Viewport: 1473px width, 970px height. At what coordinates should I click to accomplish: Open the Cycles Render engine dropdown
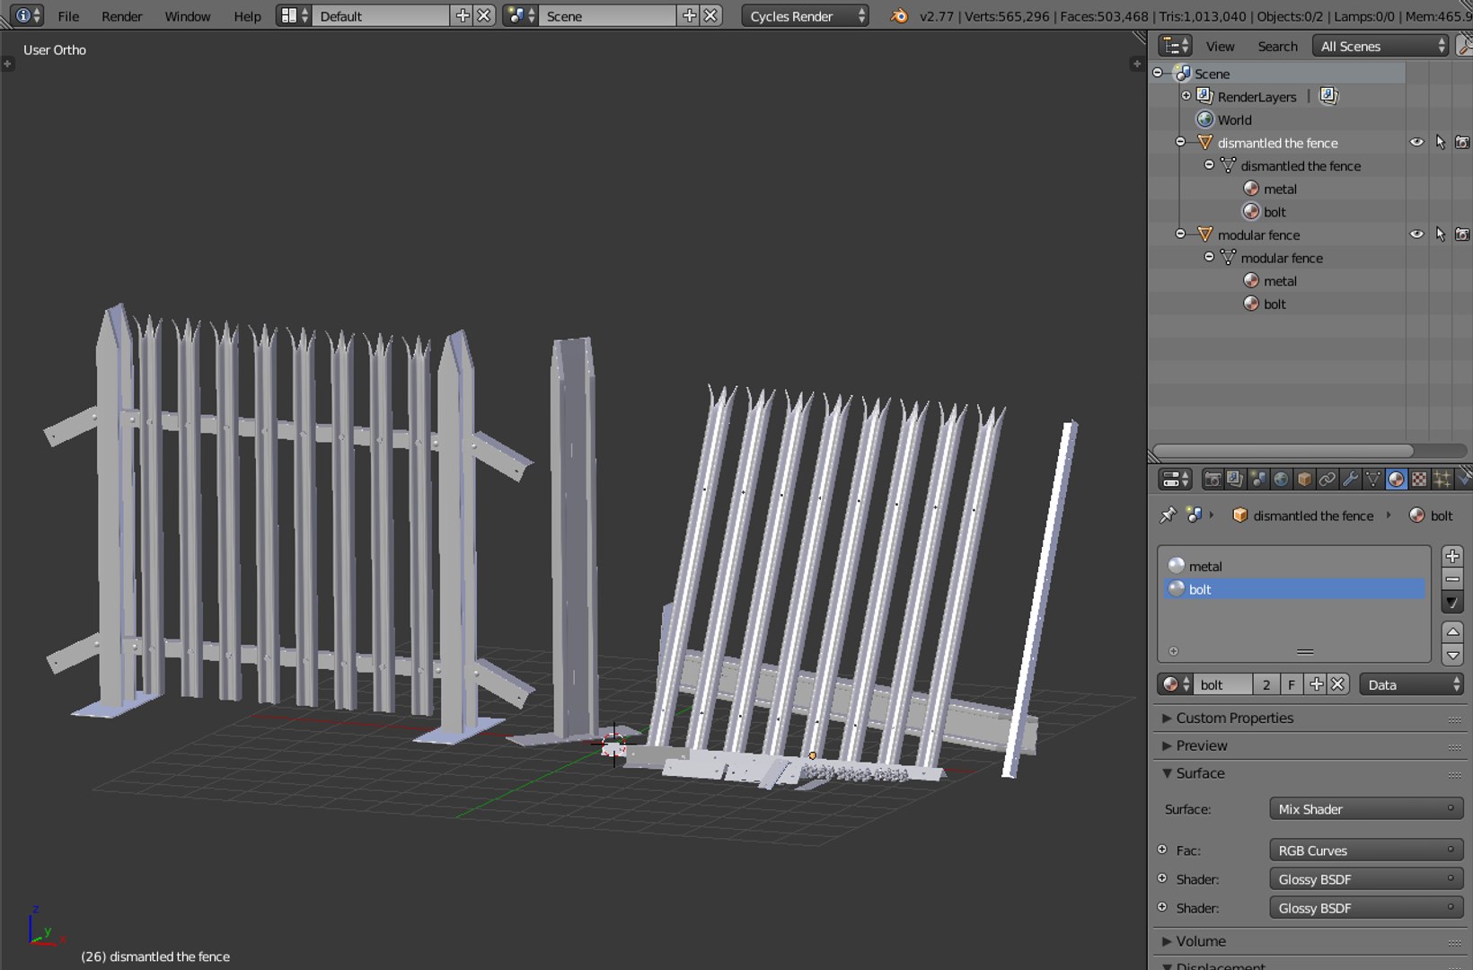tap(806, 15)
